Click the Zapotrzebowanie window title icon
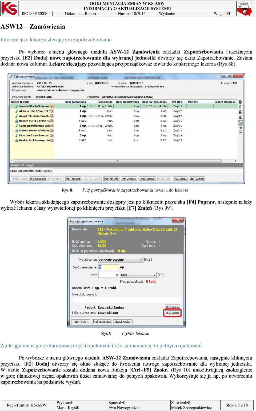The width and height of the screenshot is (256, 411). (x=11, y=77)
